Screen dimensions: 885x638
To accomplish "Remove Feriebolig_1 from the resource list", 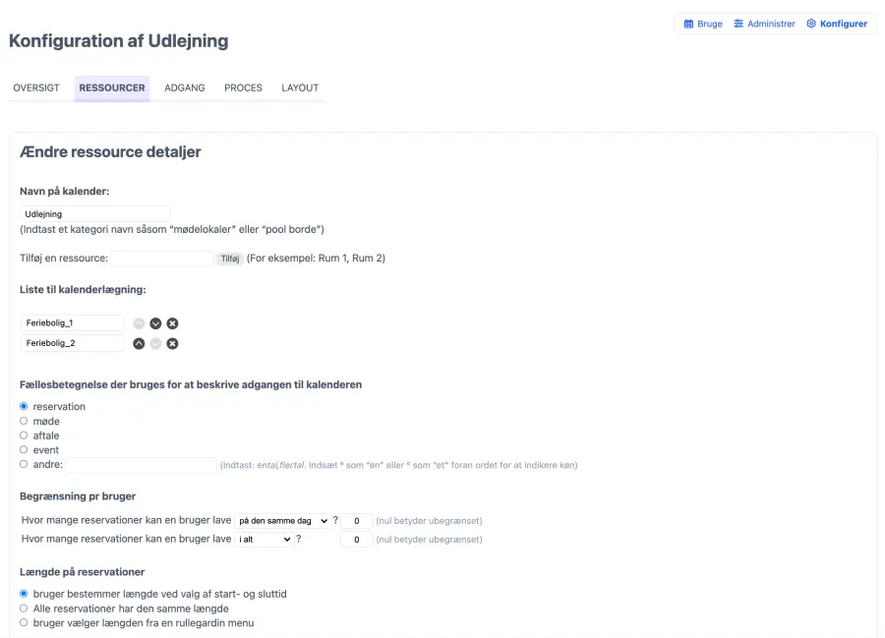I will 172,323.
